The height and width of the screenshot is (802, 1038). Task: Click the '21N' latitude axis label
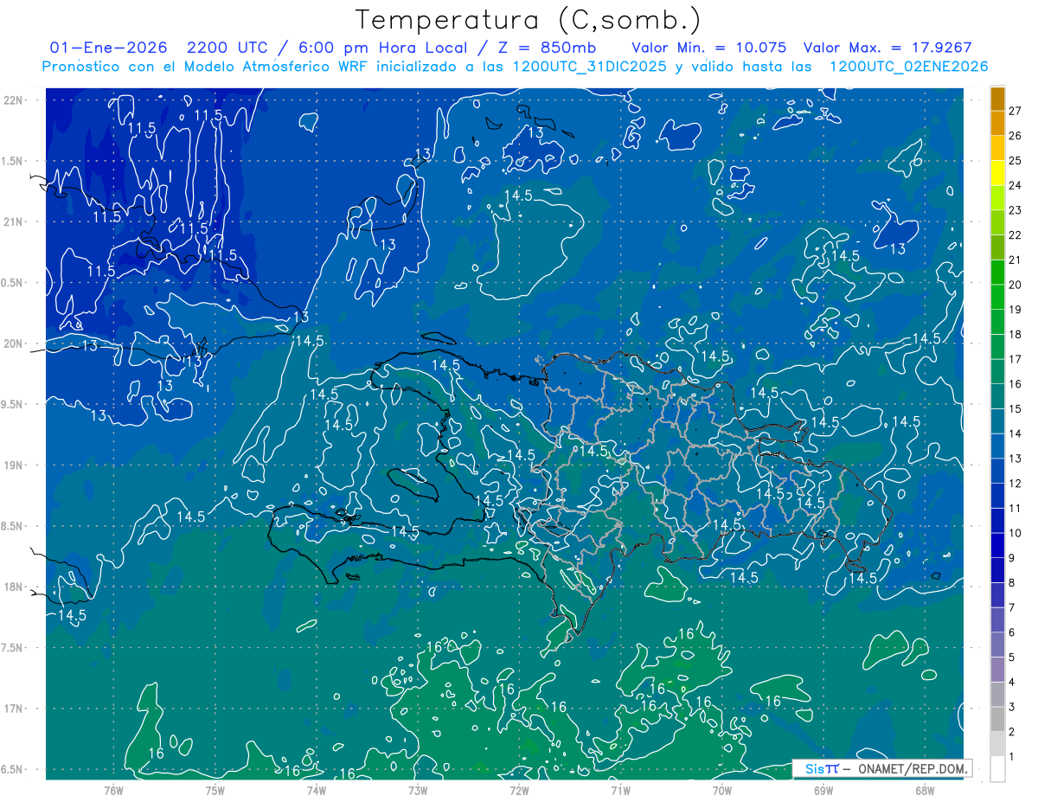(x=15, y=221)
